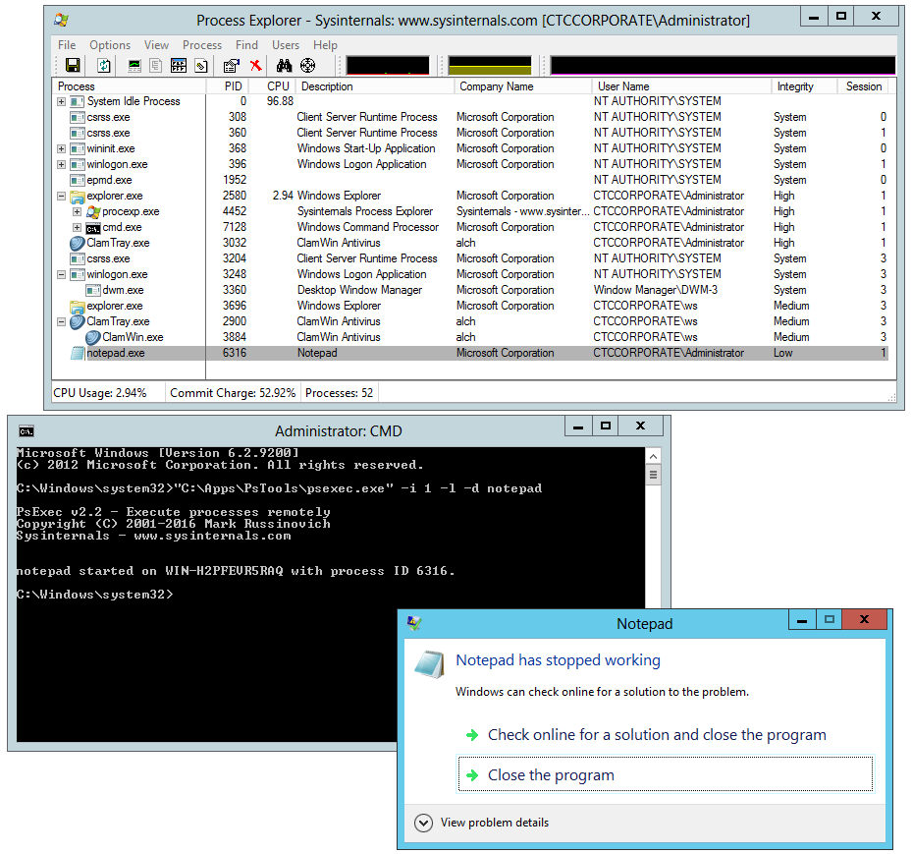
Task: Sort by the User Name column header
Action: pyautogui.click(x=681, y=86)
